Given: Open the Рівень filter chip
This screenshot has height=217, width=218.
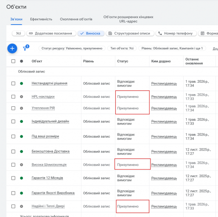Looking at the screenshot, I should (172, 48).
